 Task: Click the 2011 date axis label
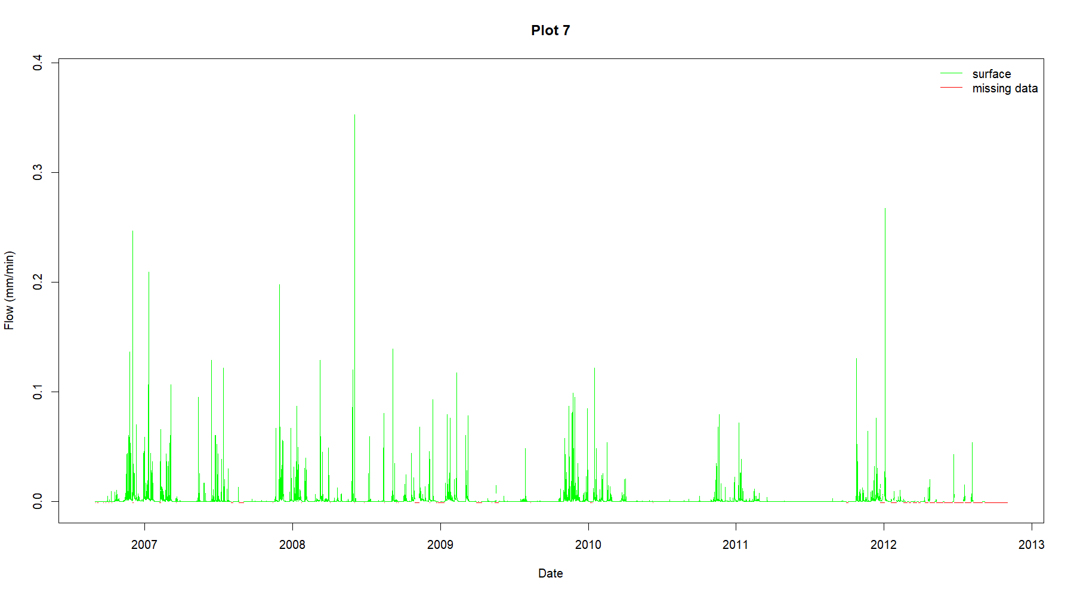point(736,544)
